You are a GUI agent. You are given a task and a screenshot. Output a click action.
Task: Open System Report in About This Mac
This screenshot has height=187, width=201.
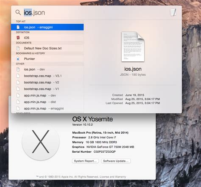pos(85,161)
